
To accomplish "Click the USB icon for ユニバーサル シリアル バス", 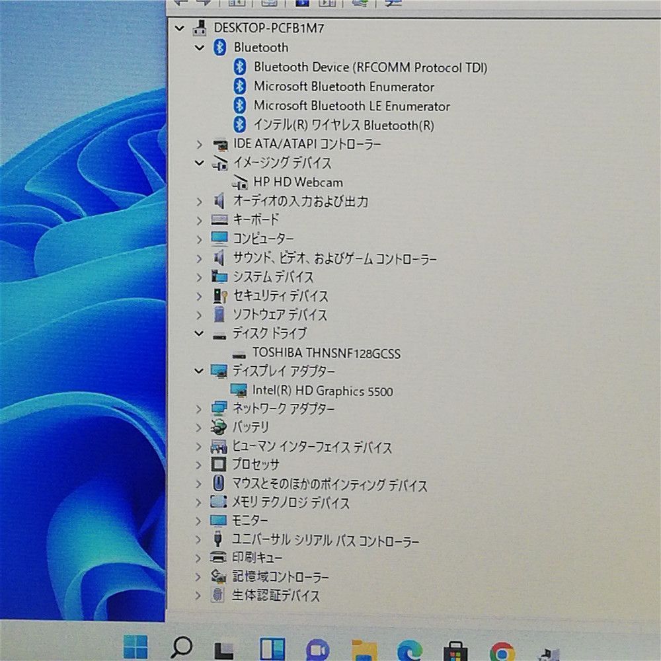I will click(218, 539).
